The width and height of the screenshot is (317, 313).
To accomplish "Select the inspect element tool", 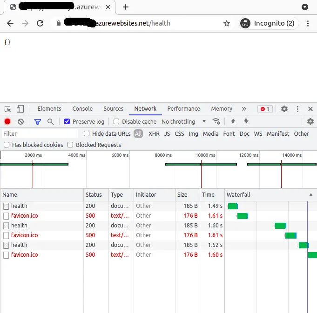I will 8,109.
